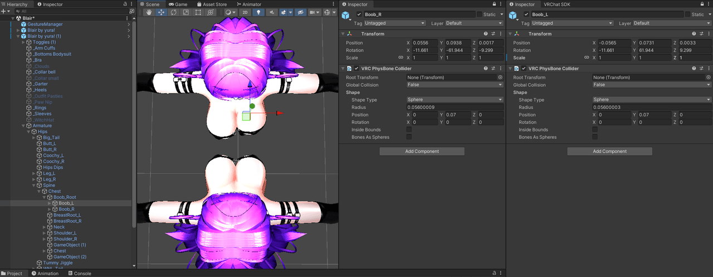Click the create (+) button in Hierarchy
713x277 pixels.
pyautogui.click(x=4, y=11)
